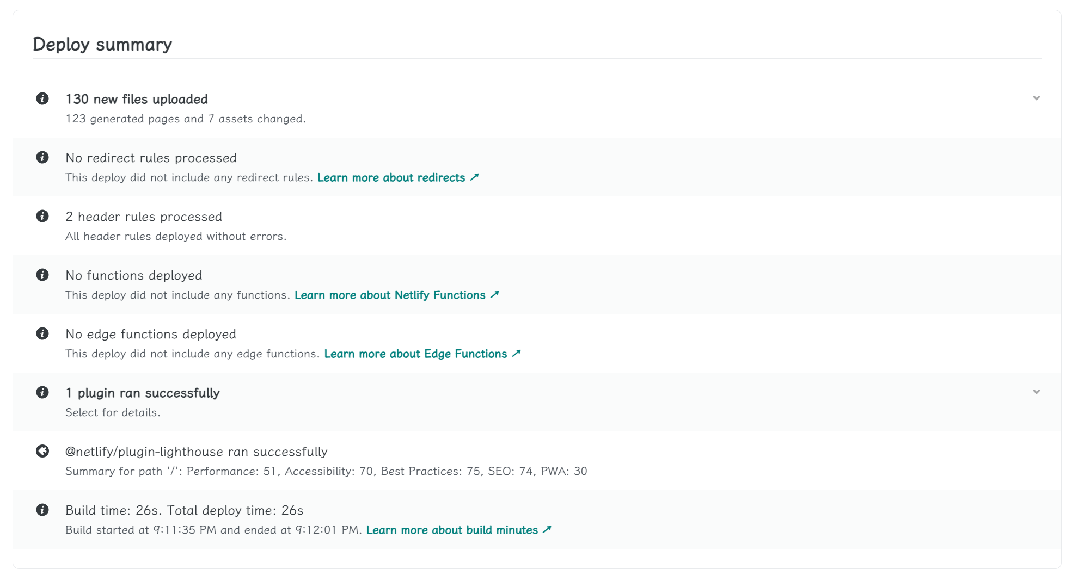Select the 130 new files uploaded heading
This screenshot has width=1072, height=581.
coord(137,99)
